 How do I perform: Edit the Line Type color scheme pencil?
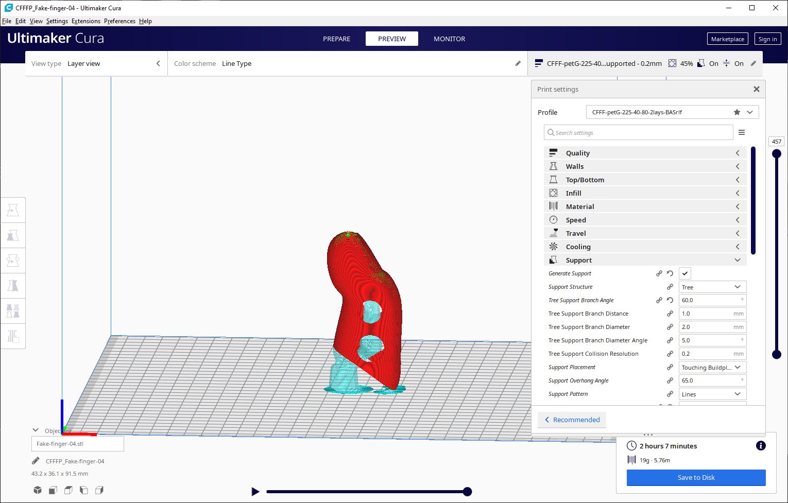(518, 63)
